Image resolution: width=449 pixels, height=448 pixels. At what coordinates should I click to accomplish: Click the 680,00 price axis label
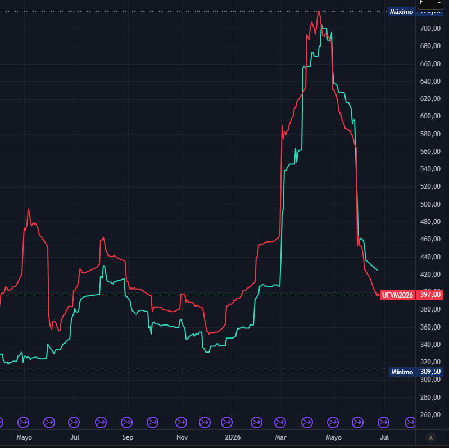430,46
